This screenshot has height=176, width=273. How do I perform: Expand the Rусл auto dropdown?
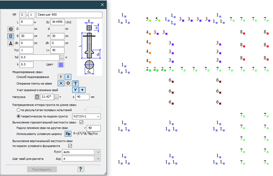(98, 152)
